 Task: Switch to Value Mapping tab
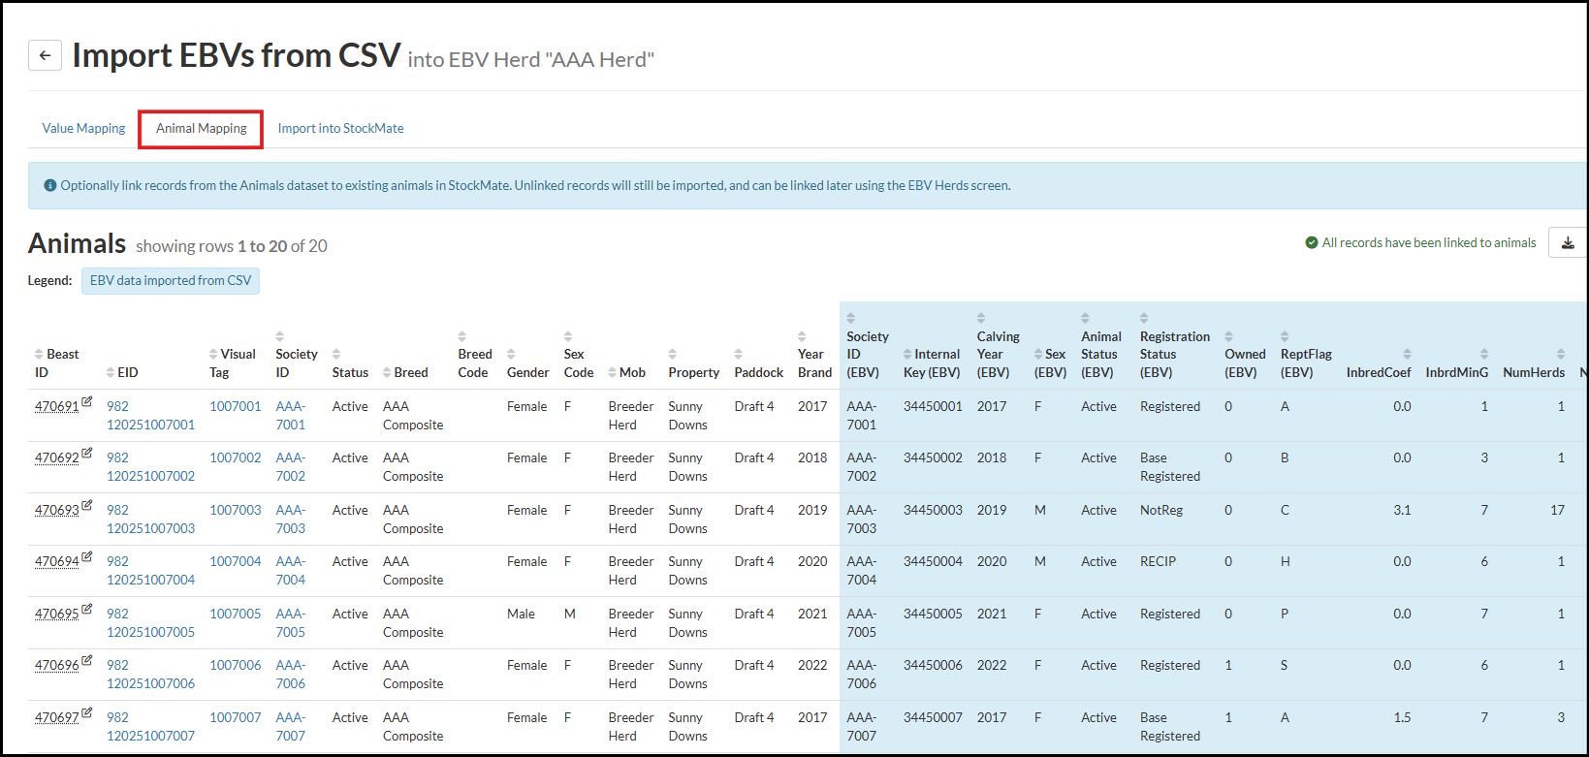pyautogui.click(x=83, y=128)
